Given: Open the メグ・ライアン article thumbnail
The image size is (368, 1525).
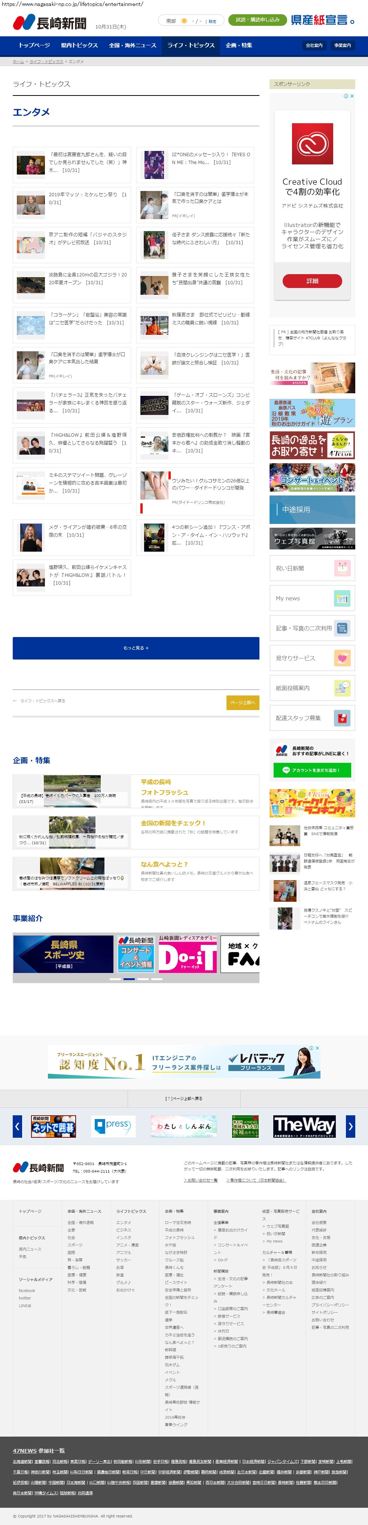Looking at the screenshot, I should pos(31,537).
